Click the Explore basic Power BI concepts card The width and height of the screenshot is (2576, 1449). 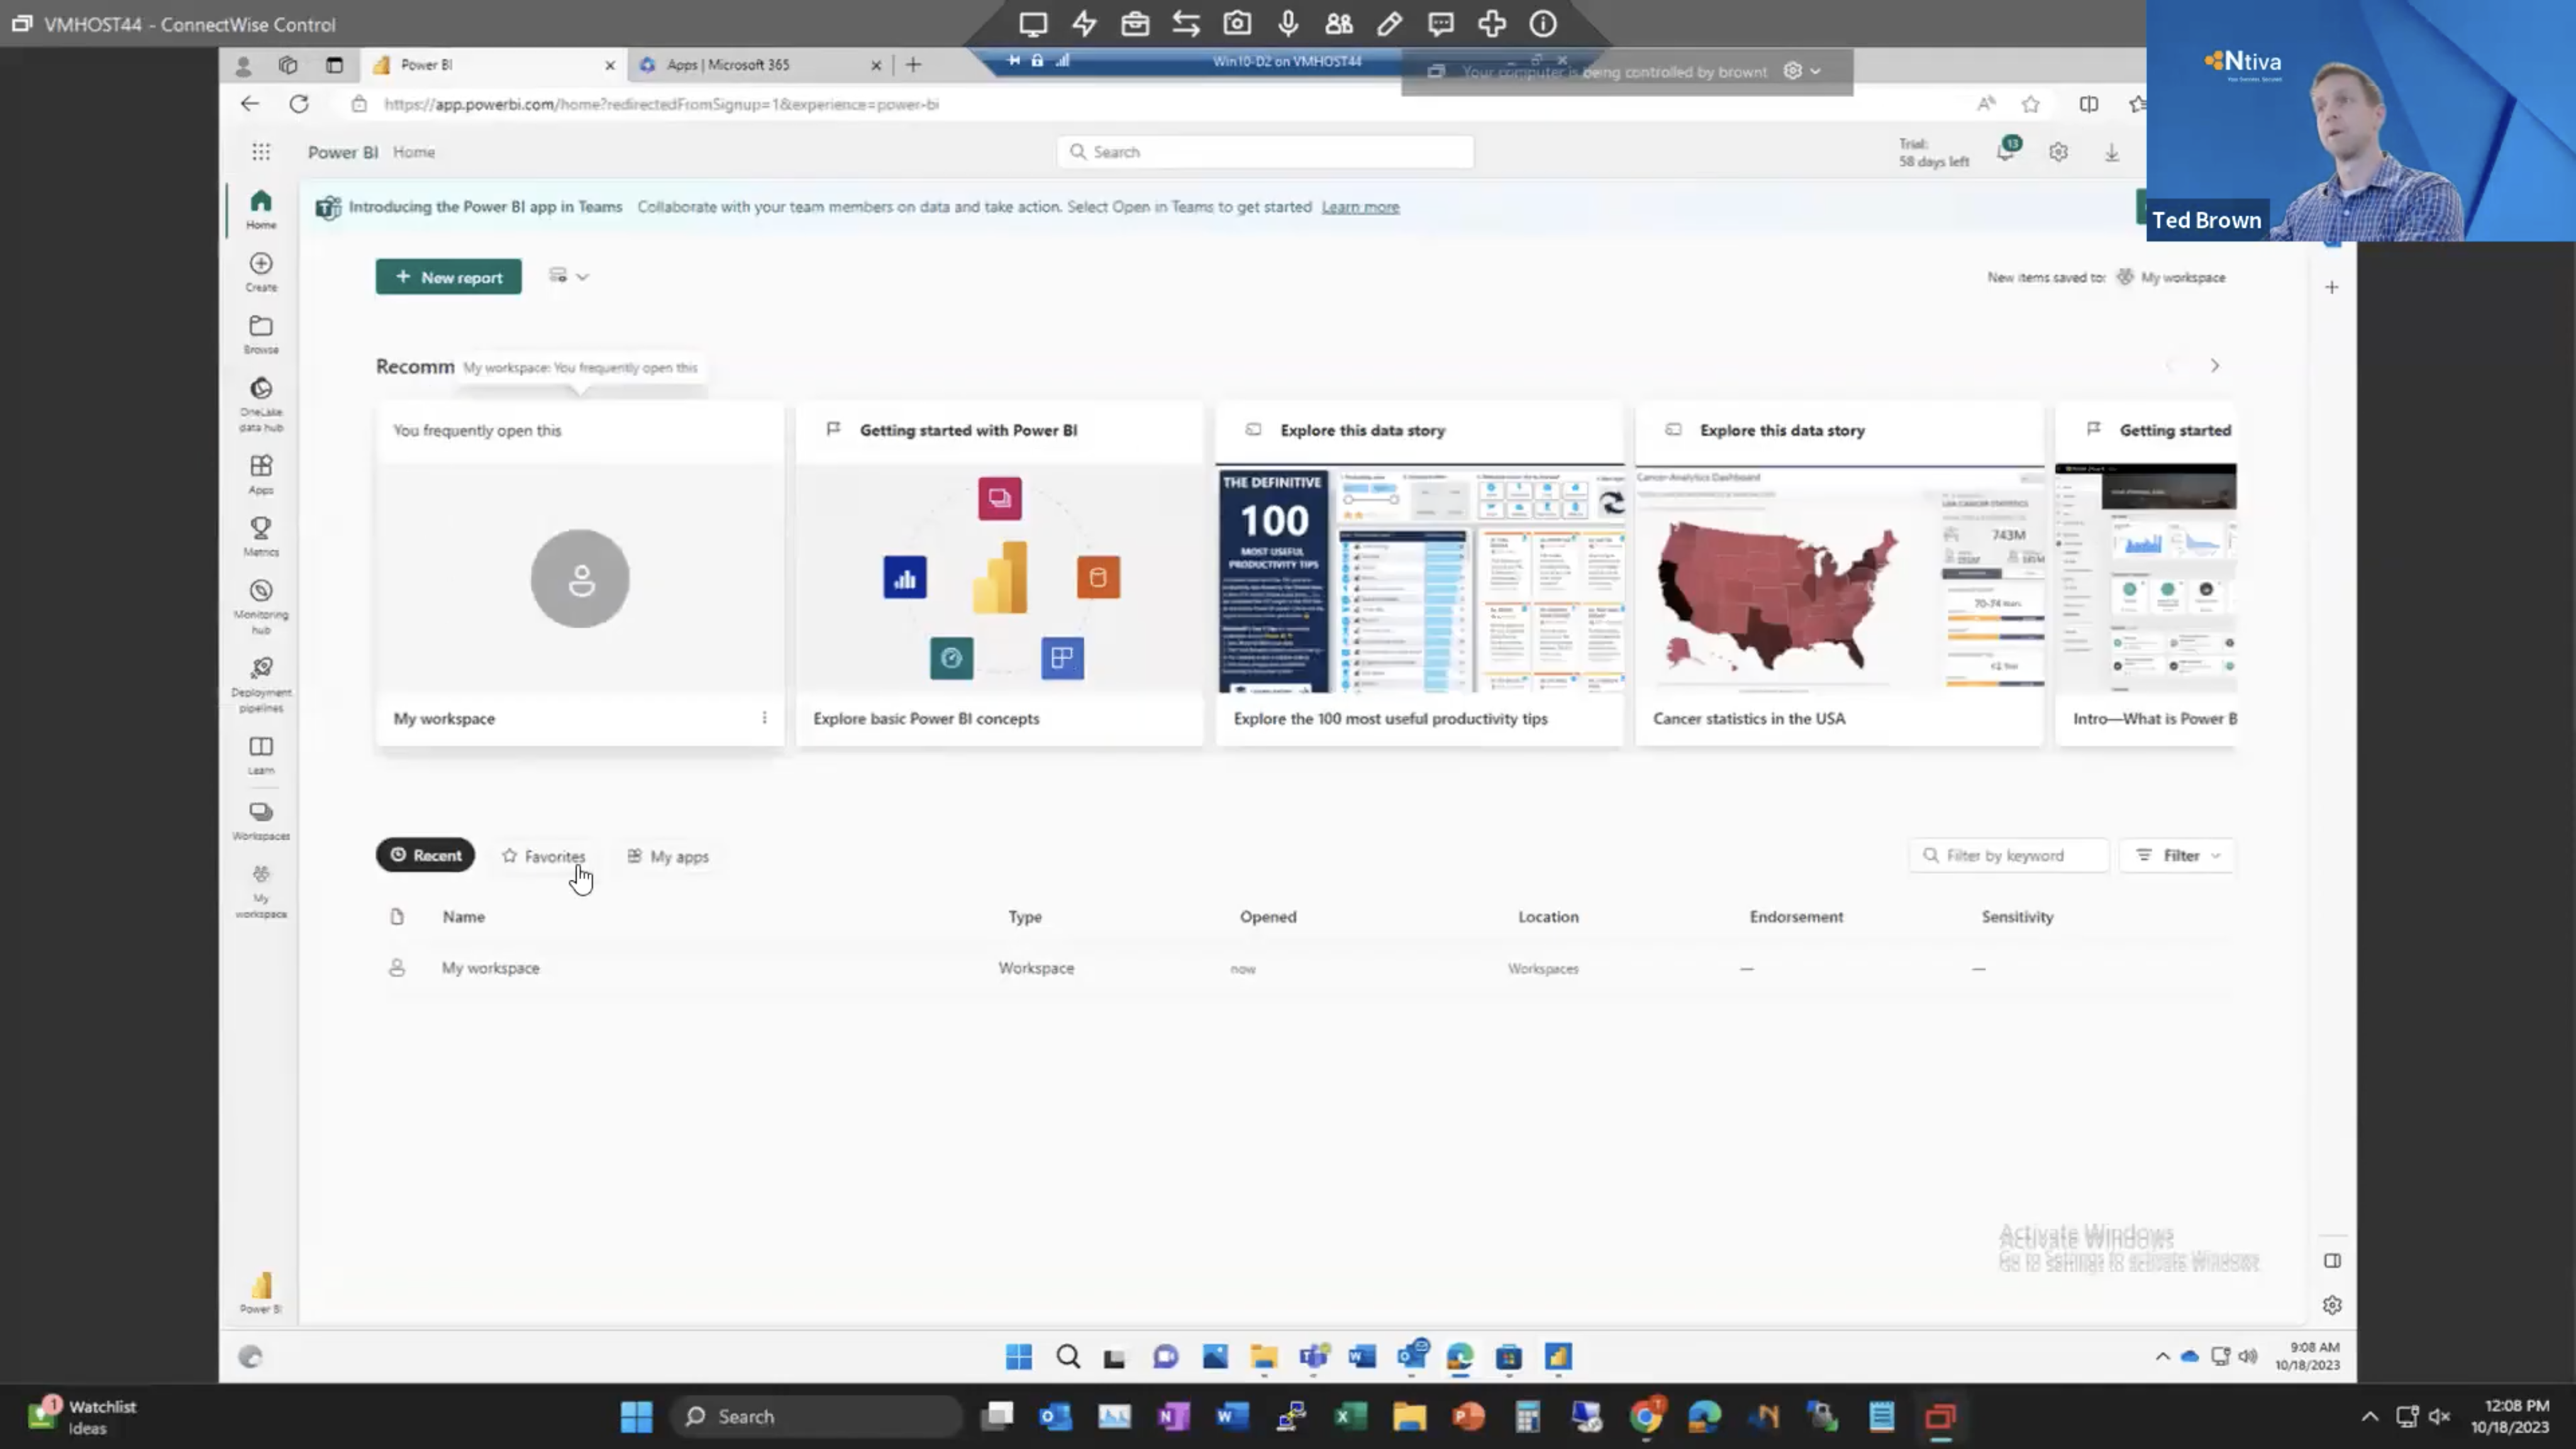(999, 575)
